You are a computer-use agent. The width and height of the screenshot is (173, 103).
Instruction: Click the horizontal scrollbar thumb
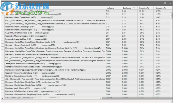tap(19, 98)
